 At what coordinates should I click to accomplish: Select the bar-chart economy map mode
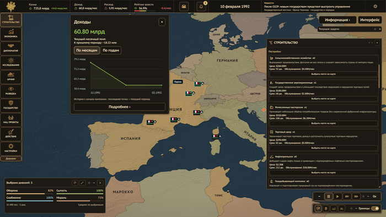click(334, 208)
